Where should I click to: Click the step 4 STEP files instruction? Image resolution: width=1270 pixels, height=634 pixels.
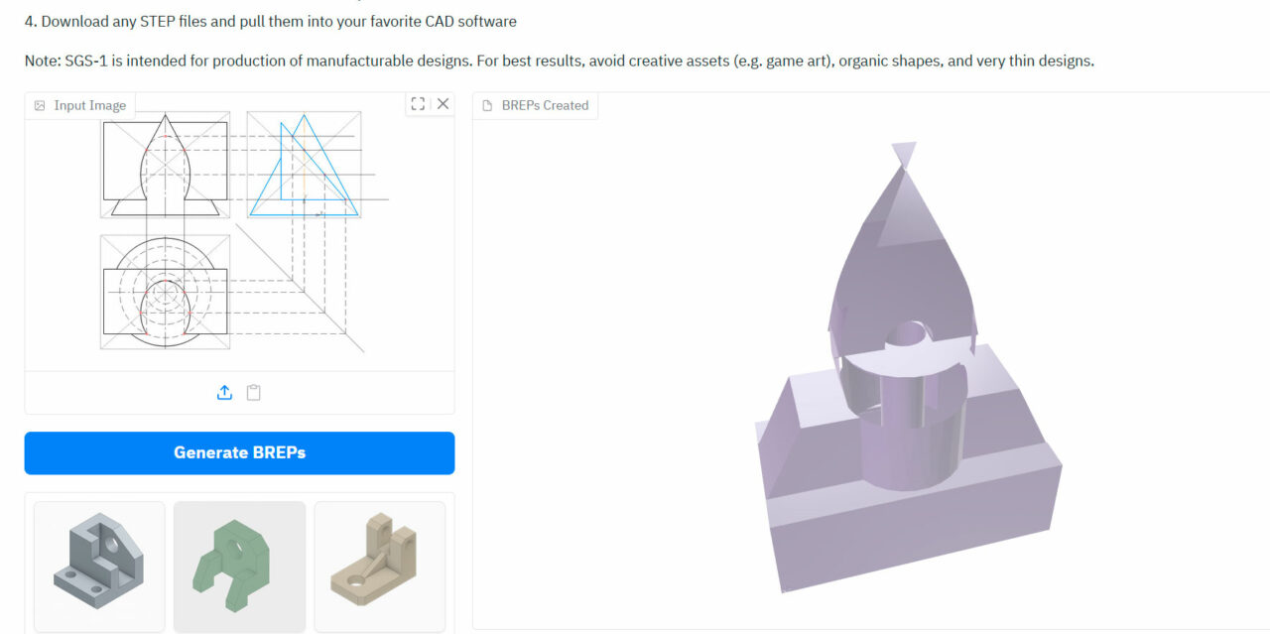click(270, 21)
